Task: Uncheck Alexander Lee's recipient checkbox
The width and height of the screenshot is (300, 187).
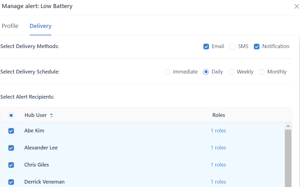Action: tap(11, 148)
